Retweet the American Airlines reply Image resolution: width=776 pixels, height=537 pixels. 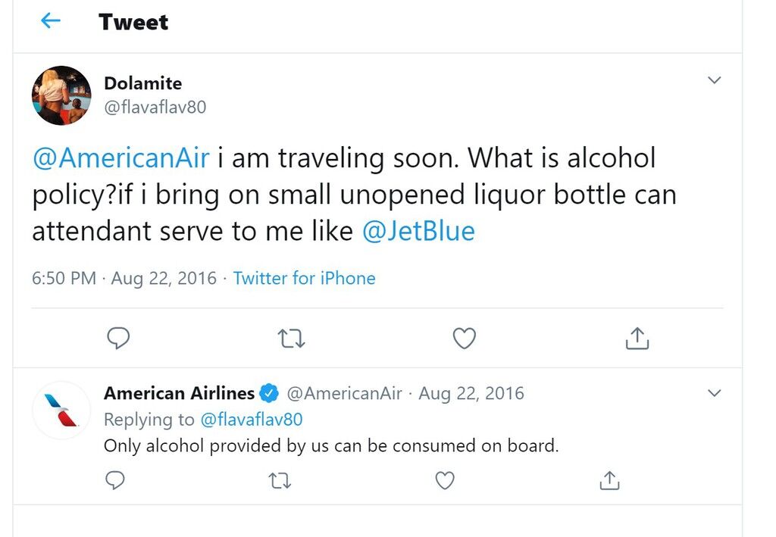tap(280, 481)
